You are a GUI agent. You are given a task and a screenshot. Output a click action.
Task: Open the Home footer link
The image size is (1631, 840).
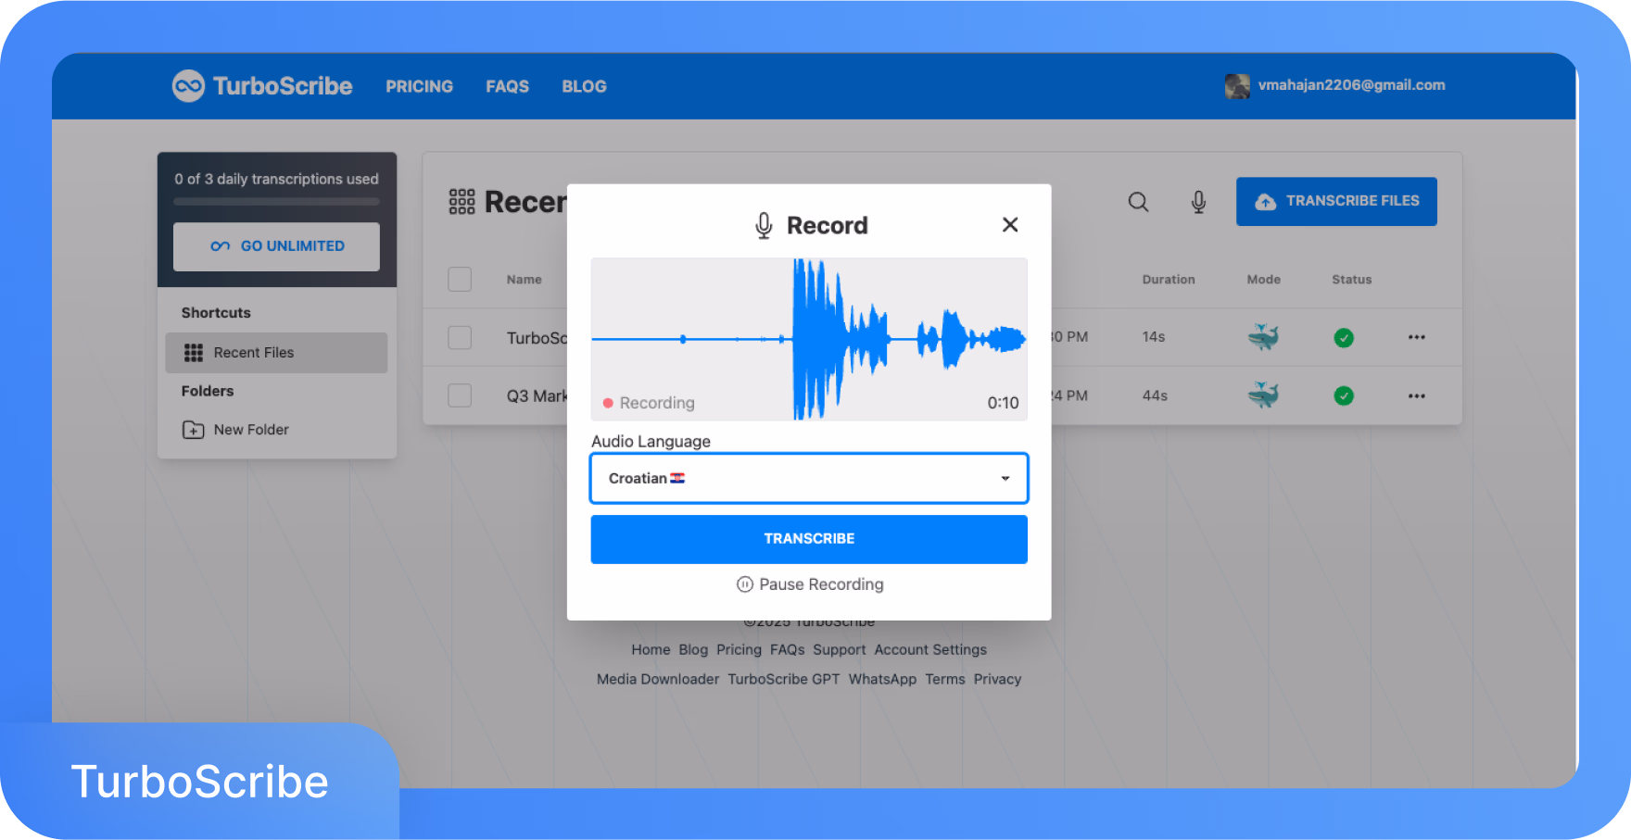coord(651,650)
